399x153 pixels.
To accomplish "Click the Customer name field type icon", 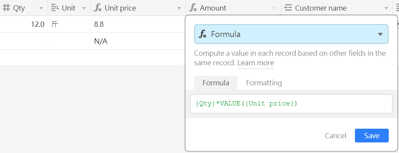I will (288, 8).
